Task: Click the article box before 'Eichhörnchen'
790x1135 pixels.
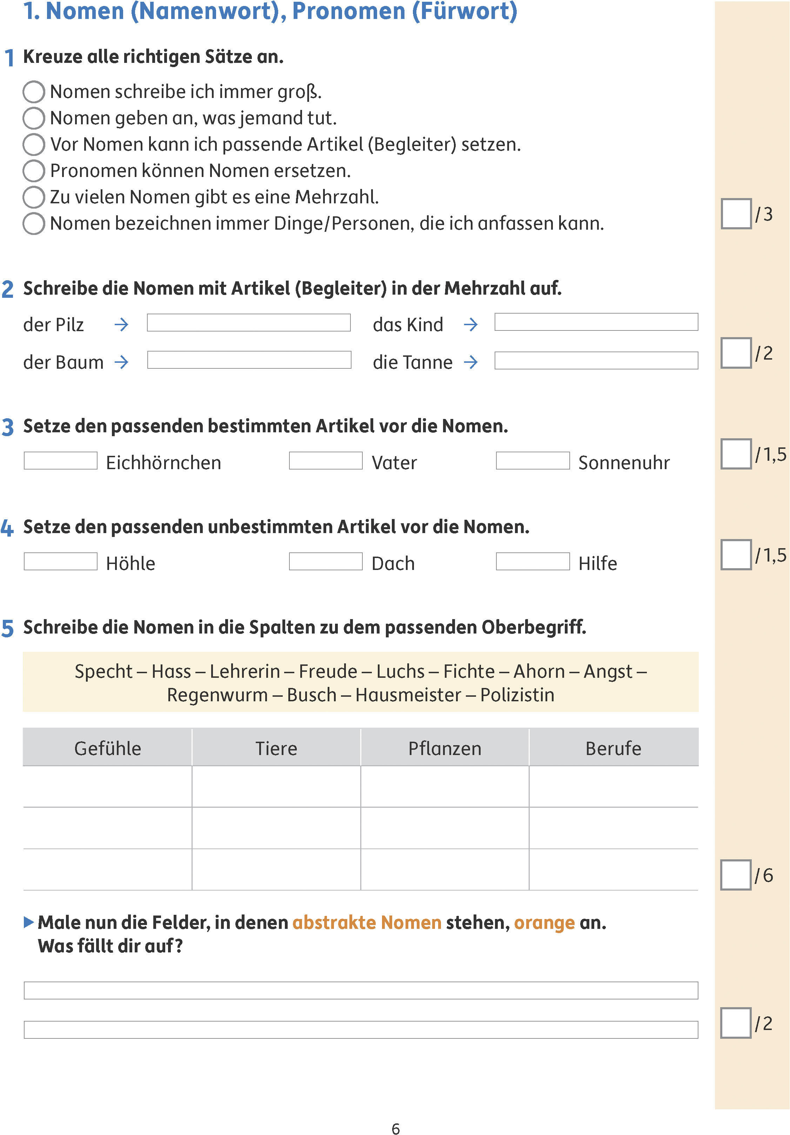Action: [61, 461]
